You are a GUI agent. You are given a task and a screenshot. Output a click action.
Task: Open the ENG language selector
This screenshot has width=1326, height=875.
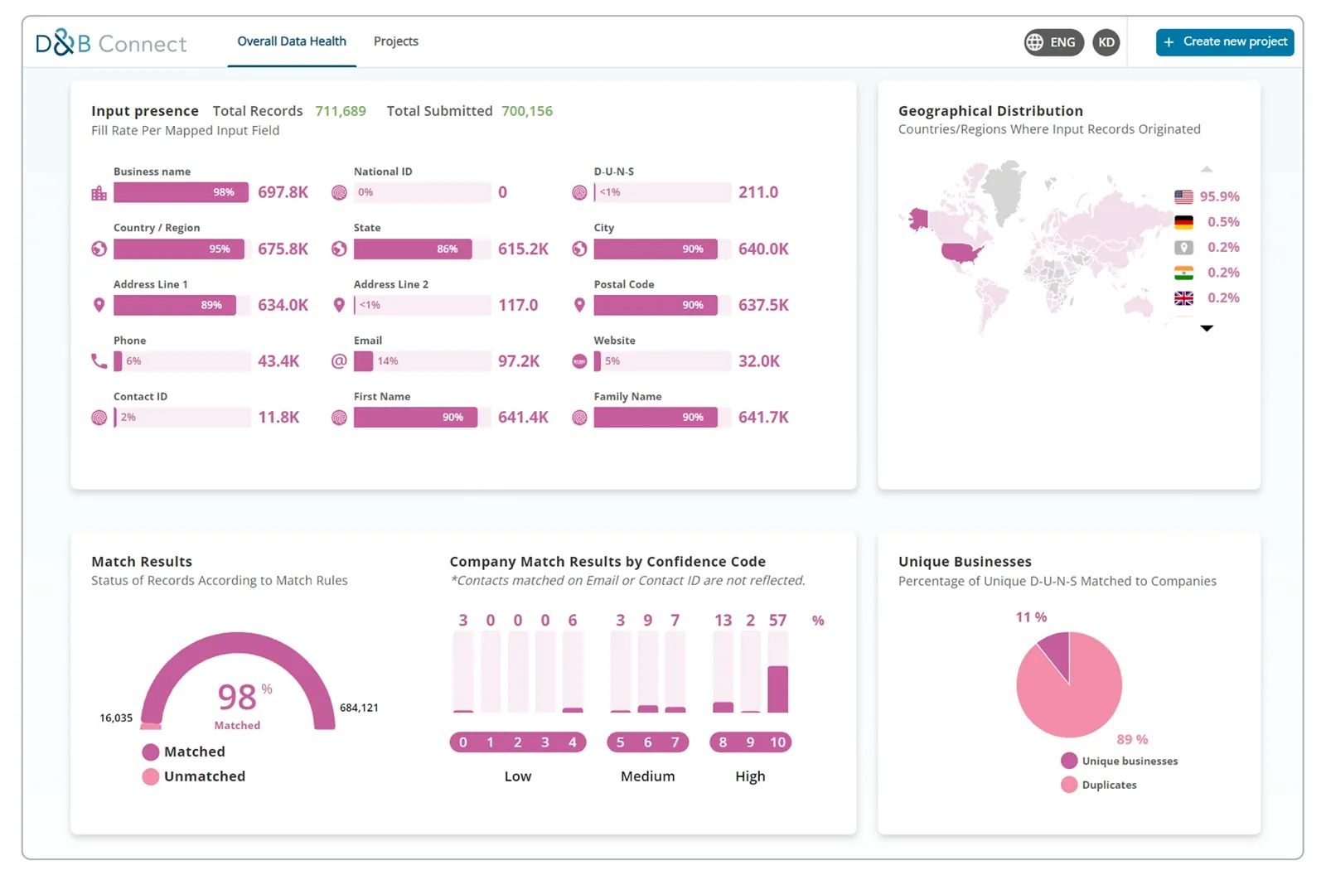(x=1053, y=42)
